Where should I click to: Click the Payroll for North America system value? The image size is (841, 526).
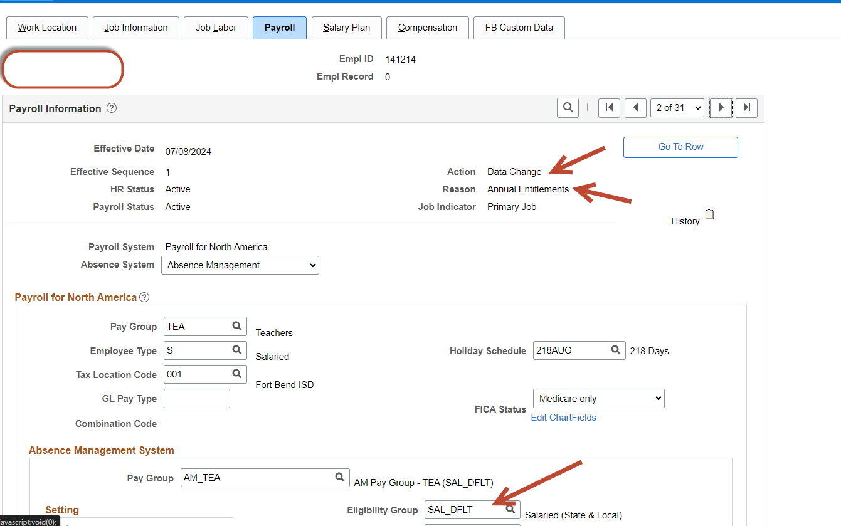click(x=216, y=247)
